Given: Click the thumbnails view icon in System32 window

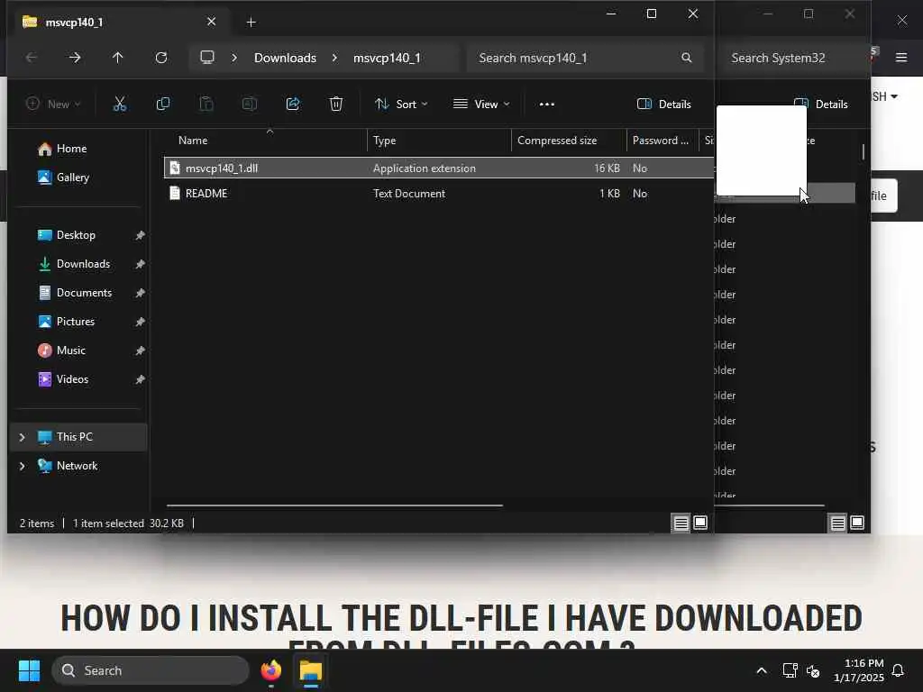Looking at the screenshot, I should click(x=858, y=523).
